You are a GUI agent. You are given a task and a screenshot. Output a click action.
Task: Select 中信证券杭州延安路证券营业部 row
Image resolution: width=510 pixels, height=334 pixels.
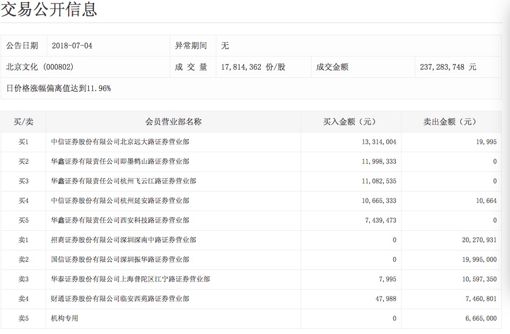120,201
